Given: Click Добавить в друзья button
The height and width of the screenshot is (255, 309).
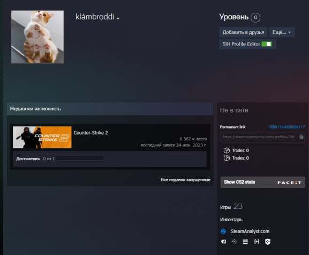Looking at the screenshot, I should tap(243, 32).
